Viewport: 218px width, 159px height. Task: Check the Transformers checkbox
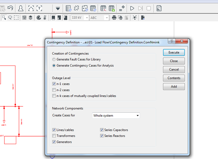(x=54, y=136)
